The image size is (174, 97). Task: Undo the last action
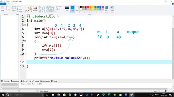click(7, 1)
